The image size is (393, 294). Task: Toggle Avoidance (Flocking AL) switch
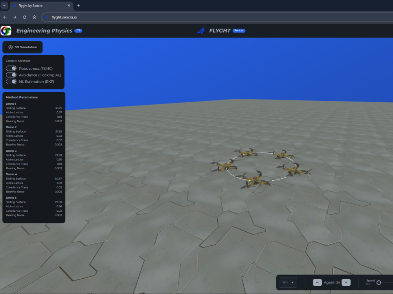(x=11, y=75)
